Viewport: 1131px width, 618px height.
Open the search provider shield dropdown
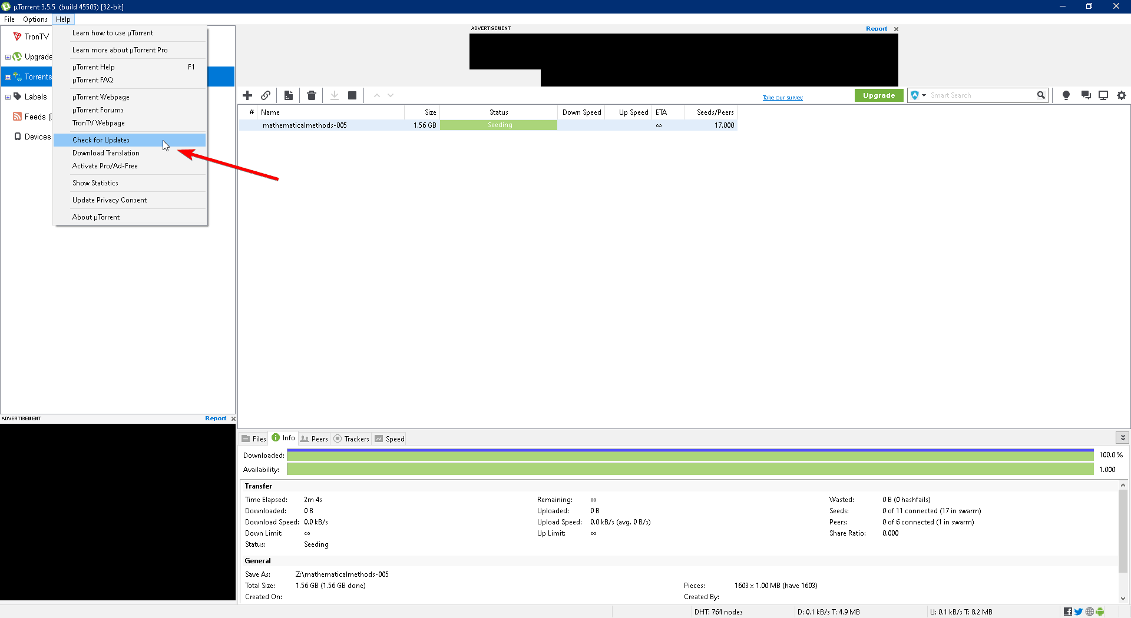point(918,95)
